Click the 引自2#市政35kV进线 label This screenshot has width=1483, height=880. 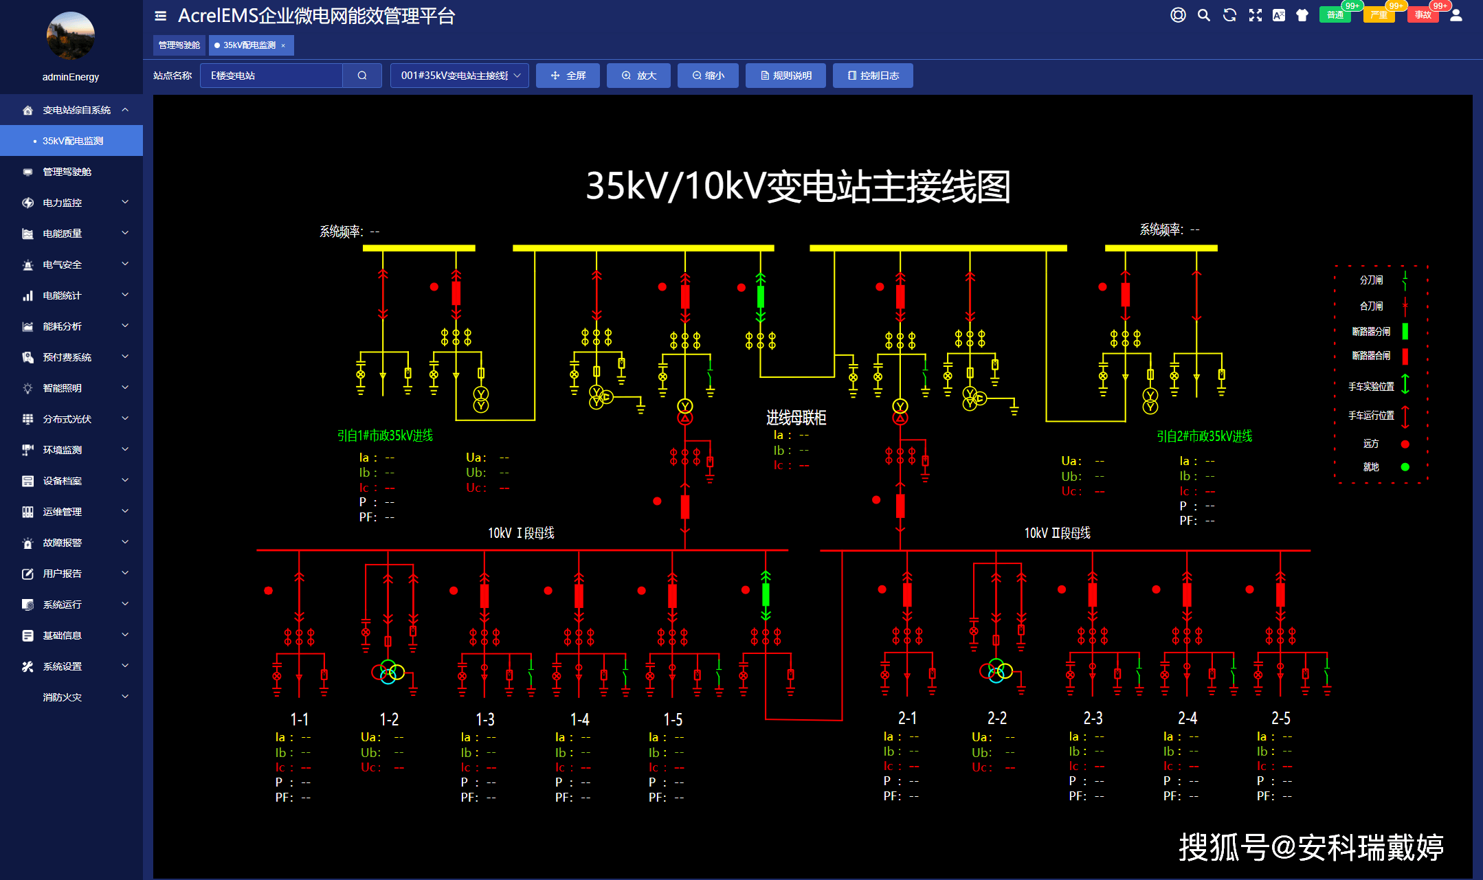tap(1204, 436)
